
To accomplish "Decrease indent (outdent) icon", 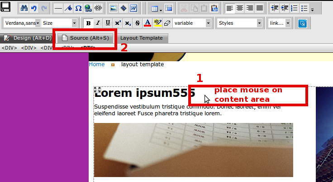I will coord(275,8).
